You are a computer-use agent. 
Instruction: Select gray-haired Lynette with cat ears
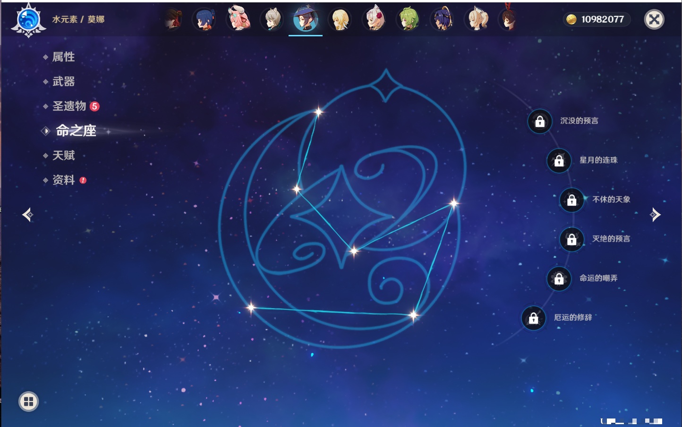tap(272, 19)
